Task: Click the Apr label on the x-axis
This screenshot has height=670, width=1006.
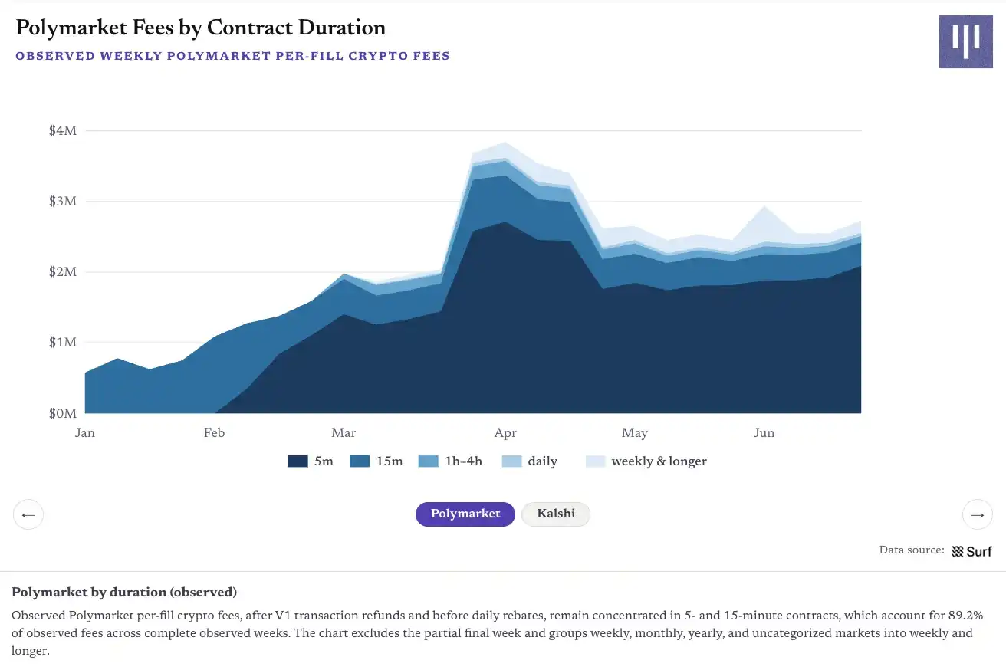Action: point(505,433)
